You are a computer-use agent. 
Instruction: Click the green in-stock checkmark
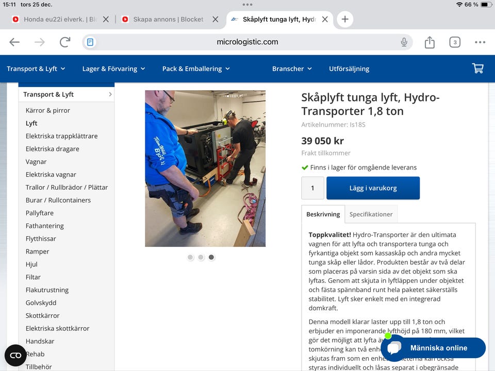pos(305,167)
